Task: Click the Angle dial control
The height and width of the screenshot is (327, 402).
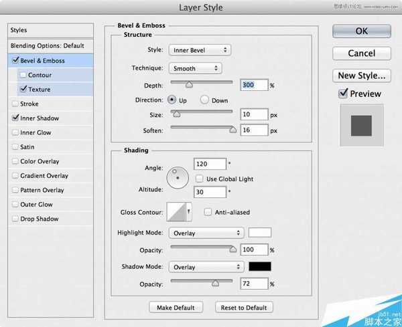Action: click(178, 177)
